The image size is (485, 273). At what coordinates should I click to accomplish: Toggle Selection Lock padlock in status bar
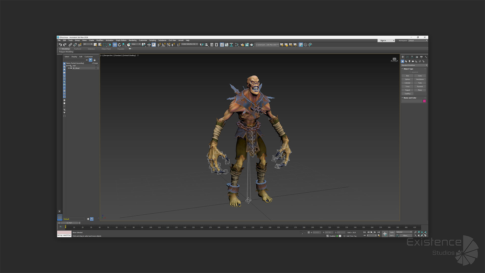click(305, 233)
